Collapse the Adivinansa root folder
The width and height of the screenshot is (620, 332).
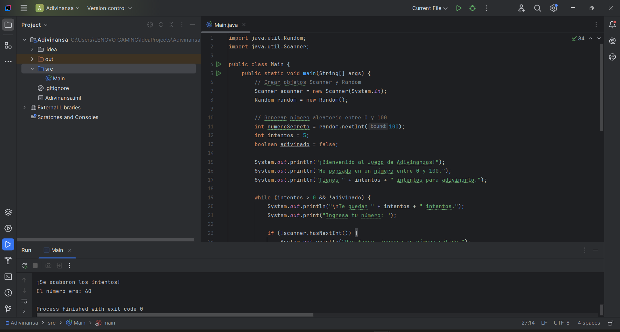click(x=25, y=40)
